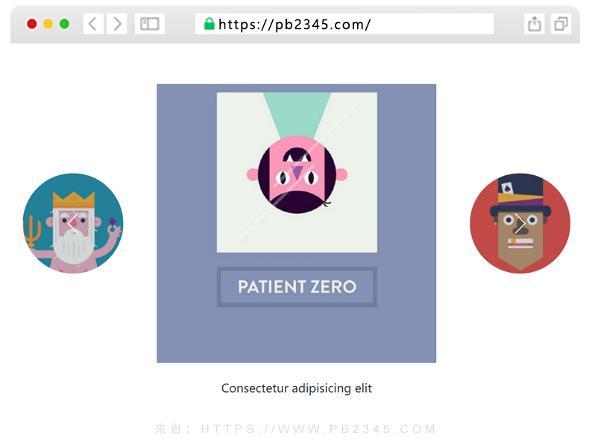The image size is (589, 442).
Task: Click the purple gem held by king
Action: coord(113,221)
